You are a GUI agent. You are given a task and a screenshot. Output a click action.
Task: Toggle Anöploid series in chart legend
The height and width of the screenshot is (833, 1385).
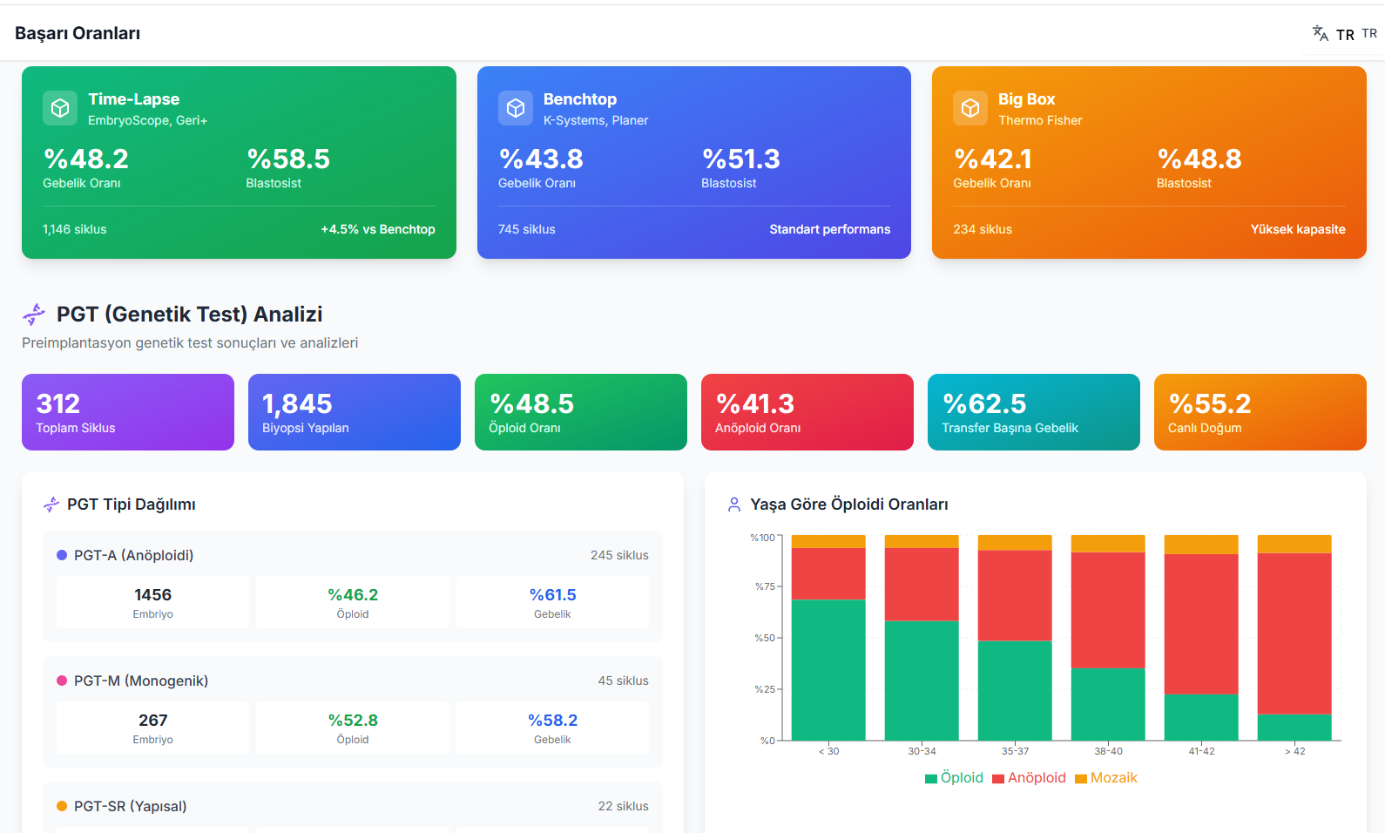(x=1029, y=778)
